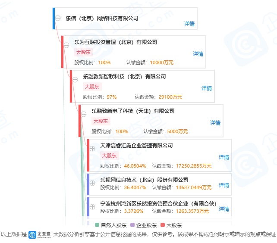
Task: Click the green 自然人股东 legend dot
Action: (97, 225)
